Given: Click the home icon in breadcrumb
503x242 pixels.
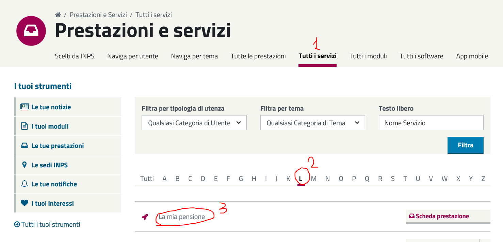Looking at the screenshot, I should 58,15.
